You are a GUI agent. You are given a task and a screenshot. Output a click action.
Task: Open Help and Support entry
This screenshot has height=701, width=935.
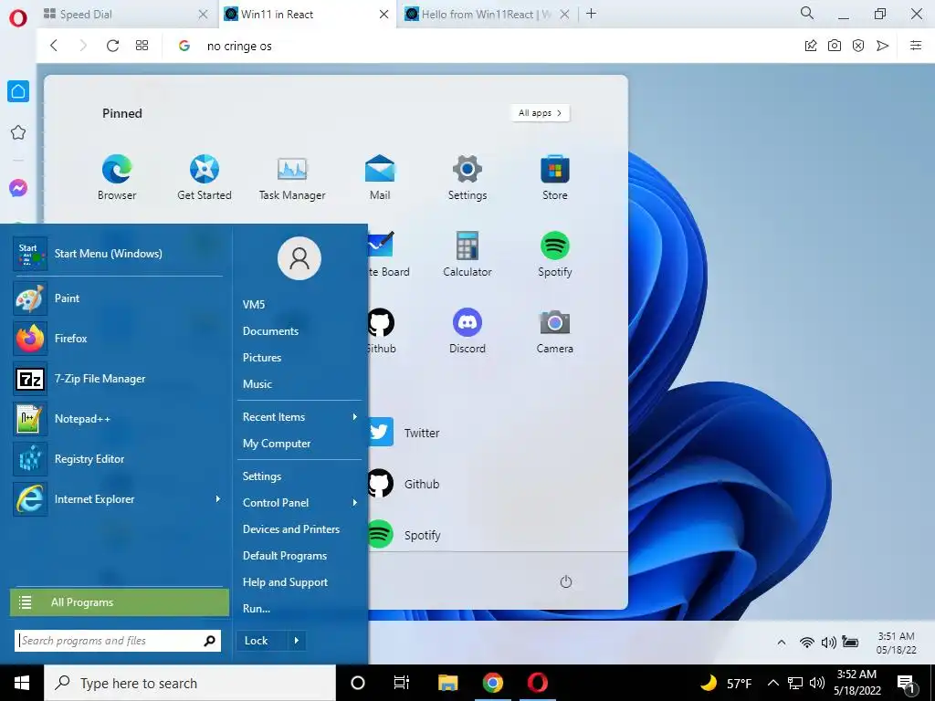tap(285, 582)
